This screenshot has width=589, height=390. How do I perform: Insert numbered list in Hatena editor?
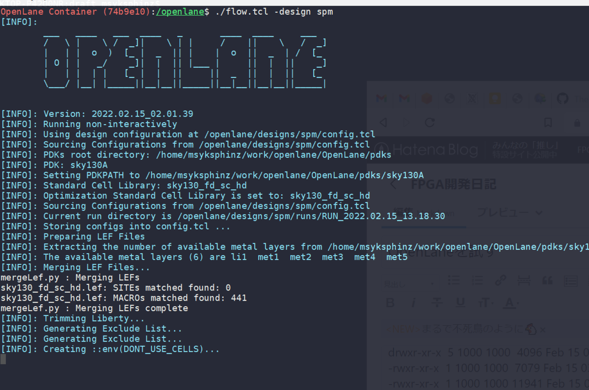[x=478, y=280]
